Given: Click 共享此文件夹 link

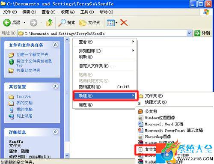Looking at the screenshot, I should (x=28, y=71).
